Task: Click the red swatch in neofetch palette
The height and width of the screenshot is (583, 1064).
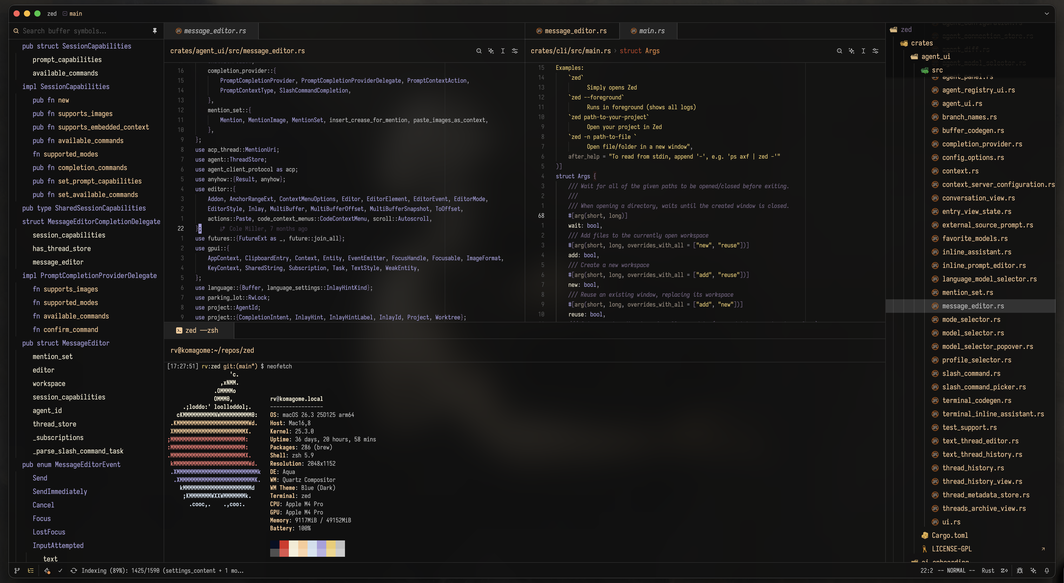Action: [x=284, y=545]
